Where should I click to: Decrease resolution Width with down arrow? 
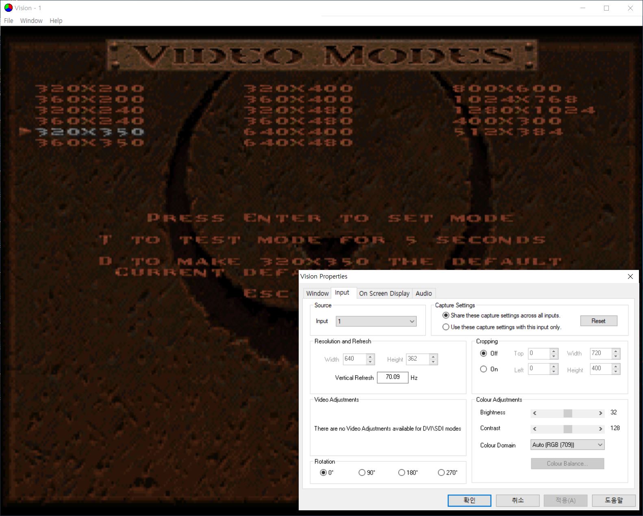tap(370, 362)
